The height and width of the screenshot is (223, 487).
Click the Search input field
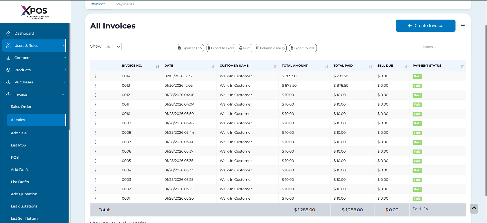pyautogui.click(x=441, y=47)
